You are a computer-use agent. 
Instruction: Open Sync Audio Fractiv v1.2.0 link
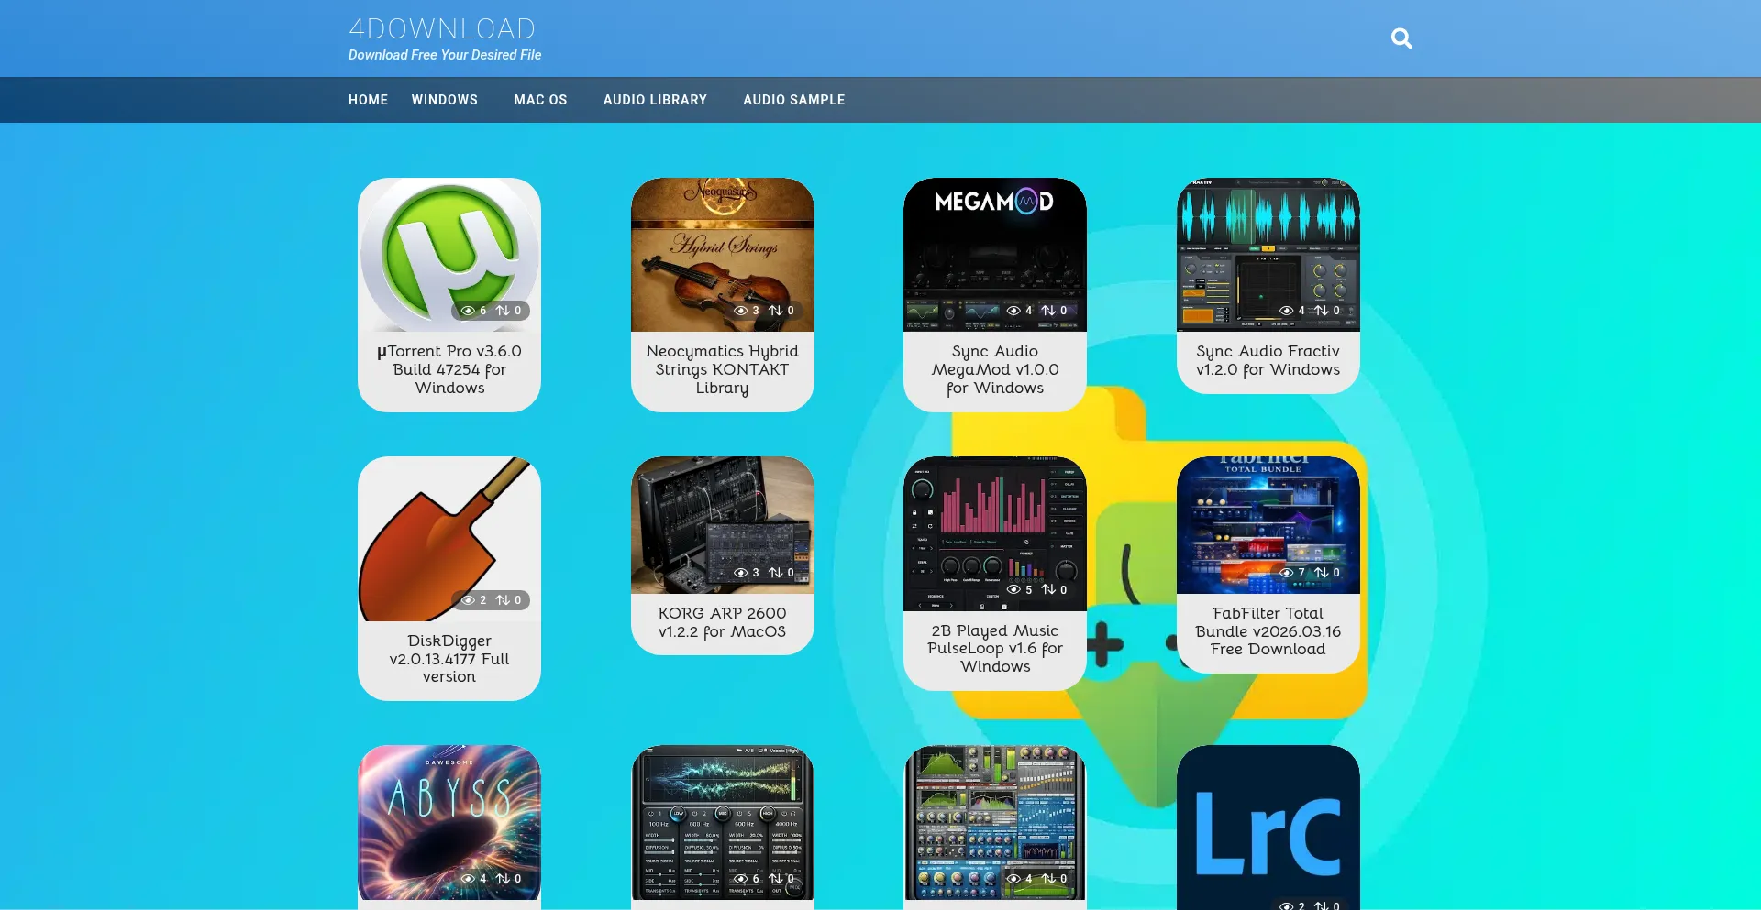(x=1268, y=360)
